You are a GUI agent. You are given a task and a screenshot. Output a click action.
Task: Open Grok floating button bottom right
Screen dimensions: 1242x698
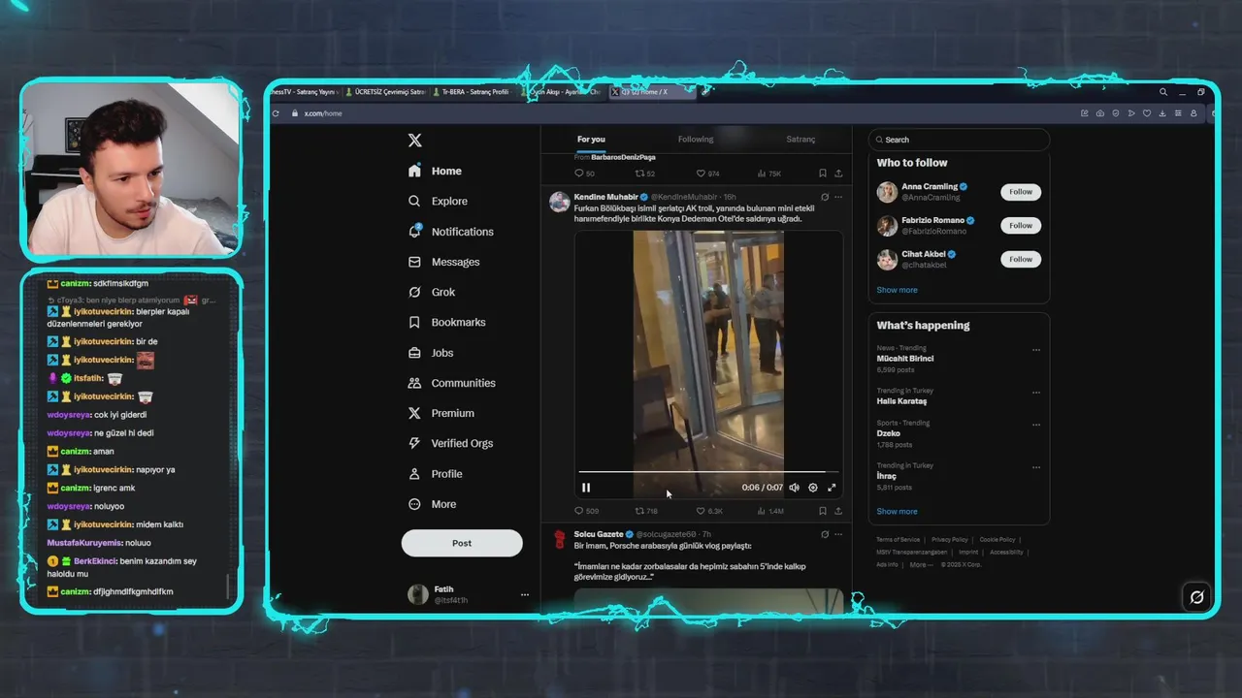pyautogui.click(x=1196, y=597)
